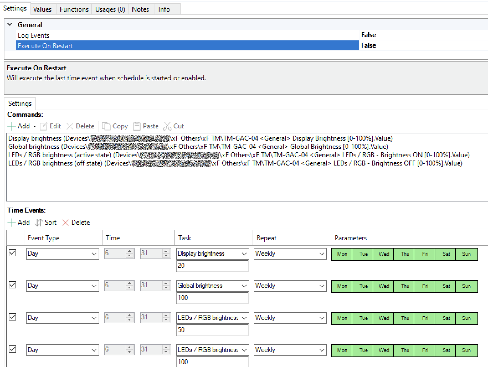Screen dimensions: 488x367
Task: Click the value field containing 20
Action: click(x=212, y=266)
